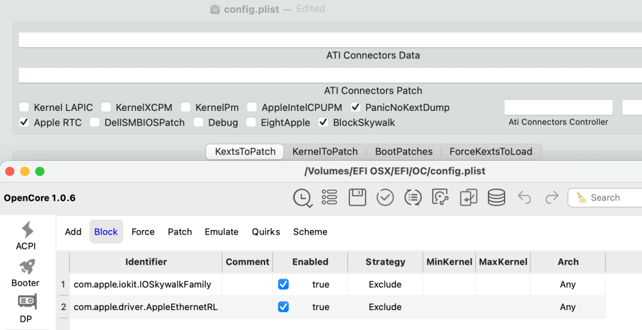Open the recent files clock icon

pos(302,197)
